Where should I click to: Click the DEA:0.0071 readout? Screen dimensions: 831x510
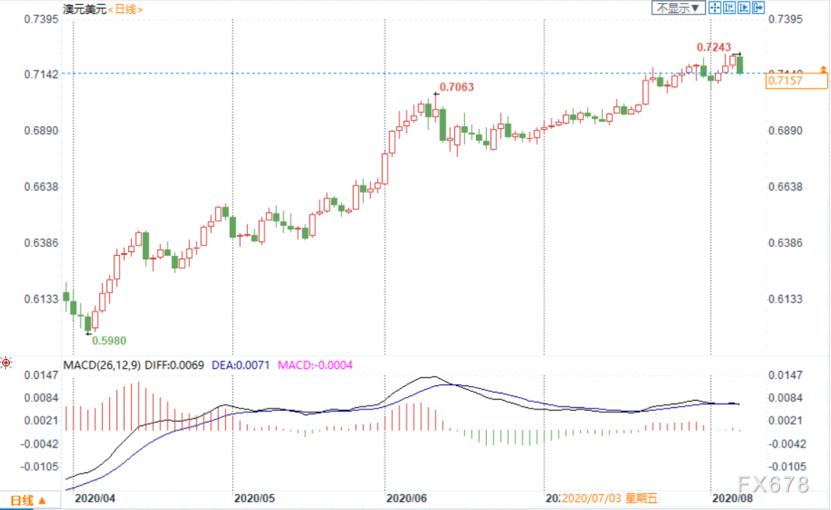click(x=241, y=365)
